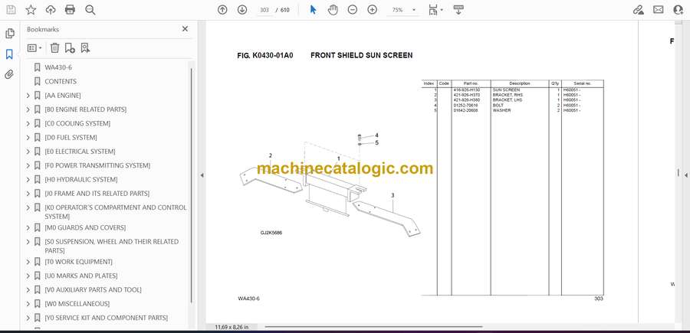Open page thumbnails panel
The width and height of the screenshot is (690, 333).
pos(10,34)
